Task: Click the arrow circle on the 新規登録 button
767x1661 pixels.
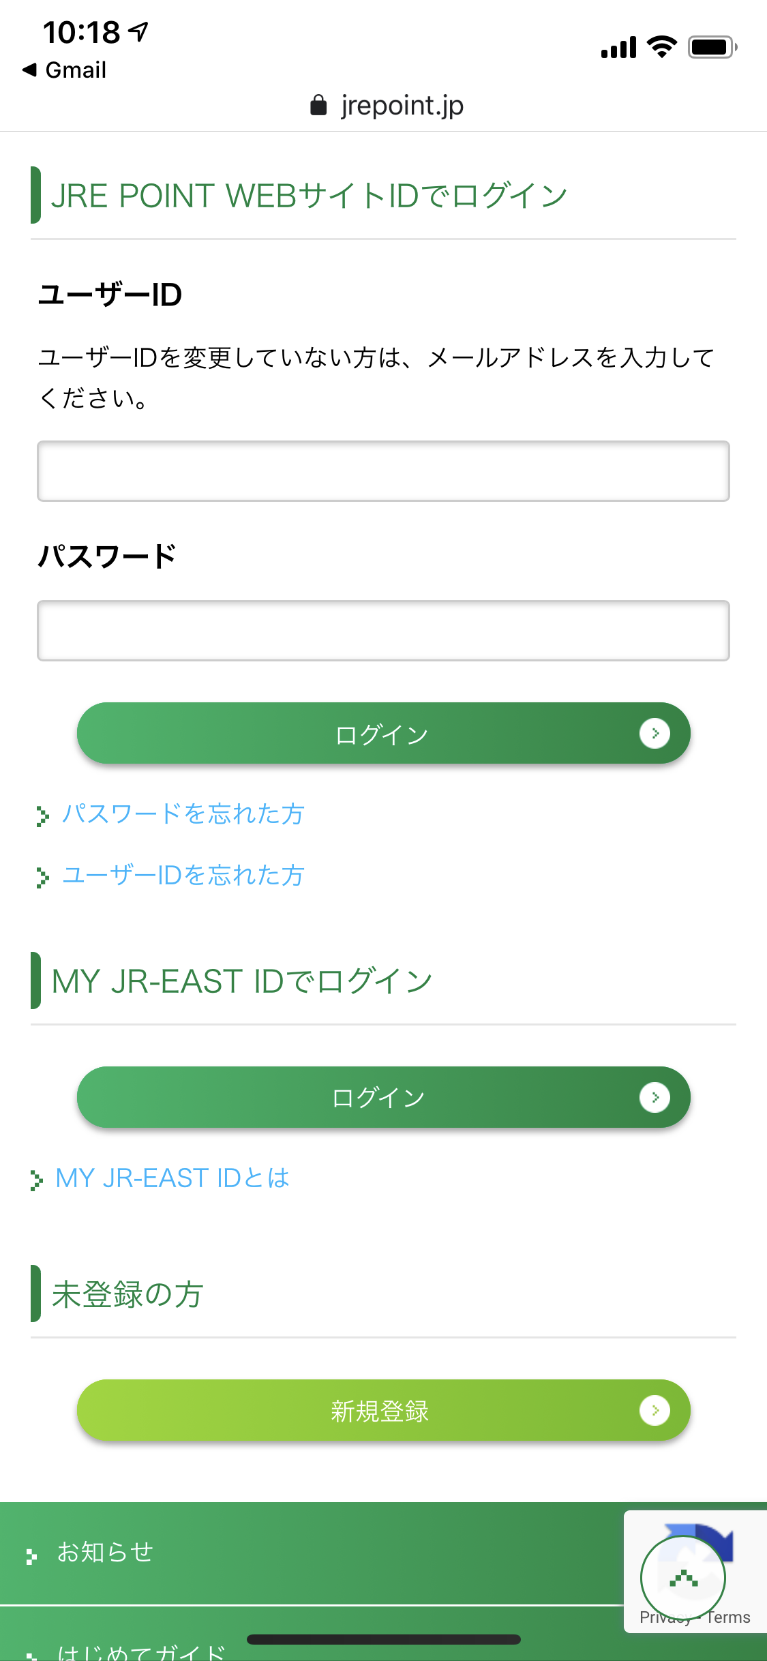Action: (655, 1410)
